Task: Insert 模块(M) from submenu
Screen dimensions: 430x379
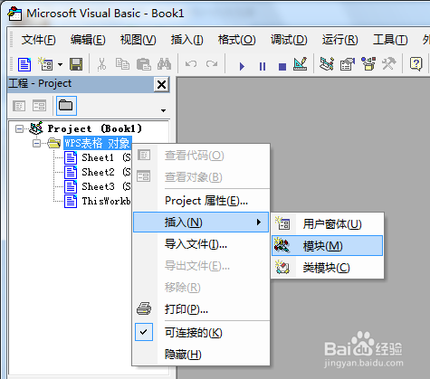Action: [328, 246]
